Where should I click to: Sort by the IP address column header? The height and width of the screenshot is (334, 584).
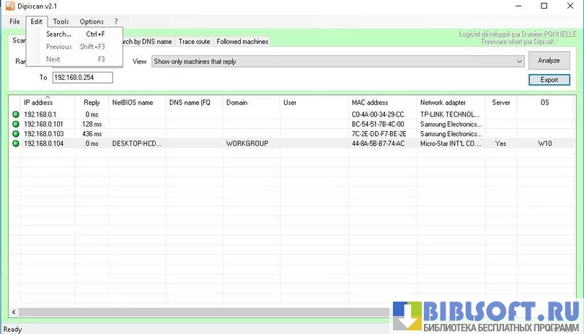[x=38, y=103]
